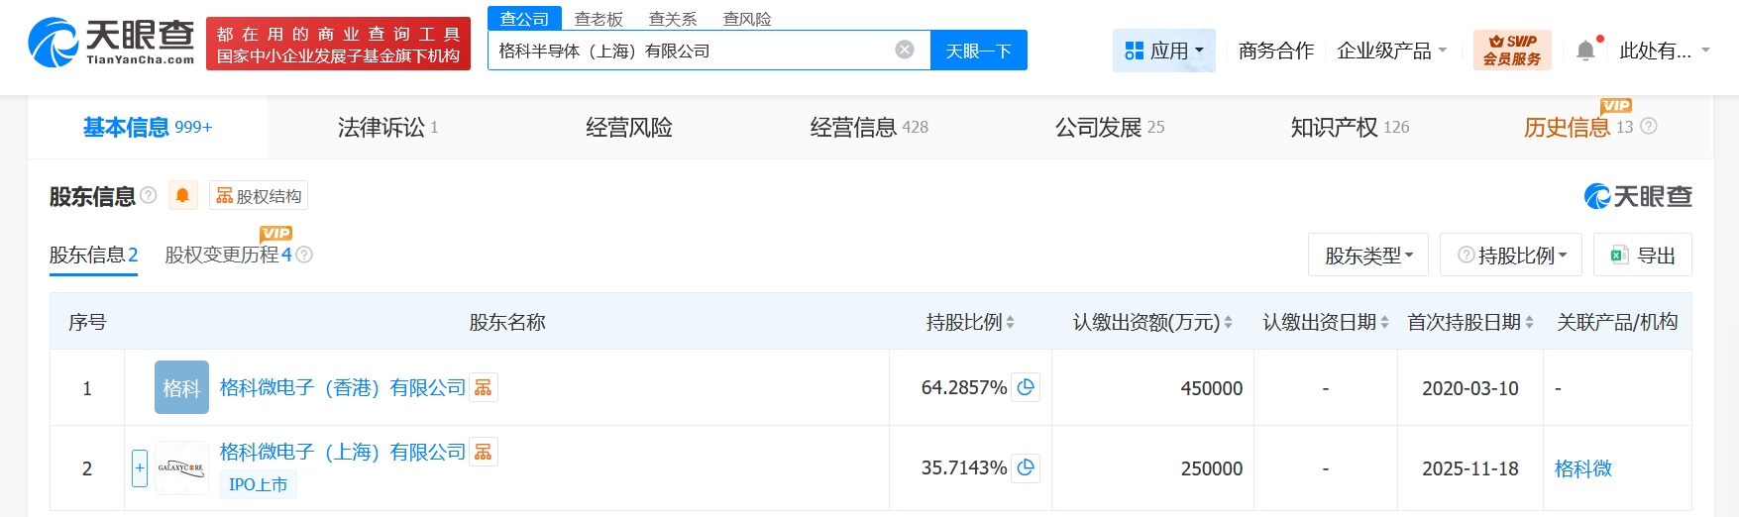The width and height of the screenshot is (1739, 517).
Task: Click the 导出 export button
Action: 1642,256
